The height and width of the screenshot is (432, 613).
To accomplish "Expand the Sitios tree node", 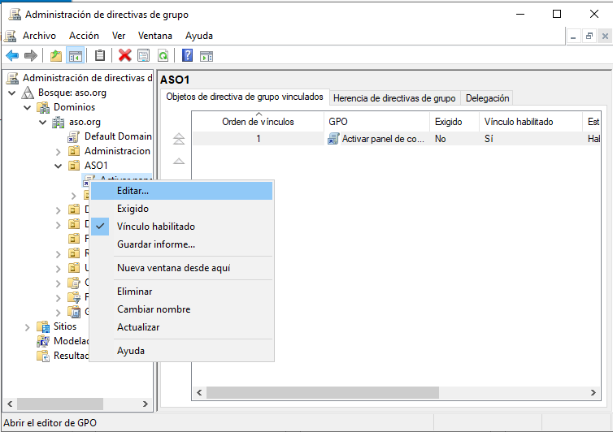I will [x=28, y=326].
